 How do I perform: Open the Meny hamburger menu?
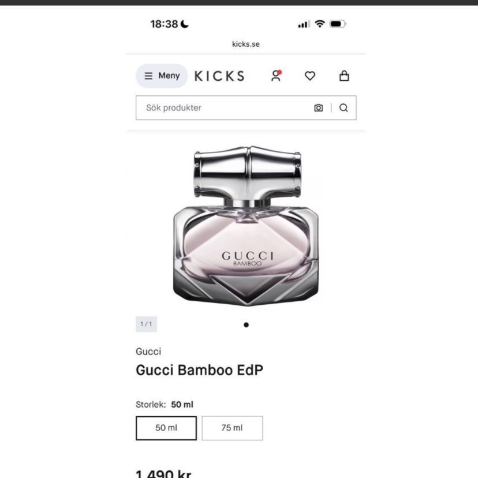[162, 76]
